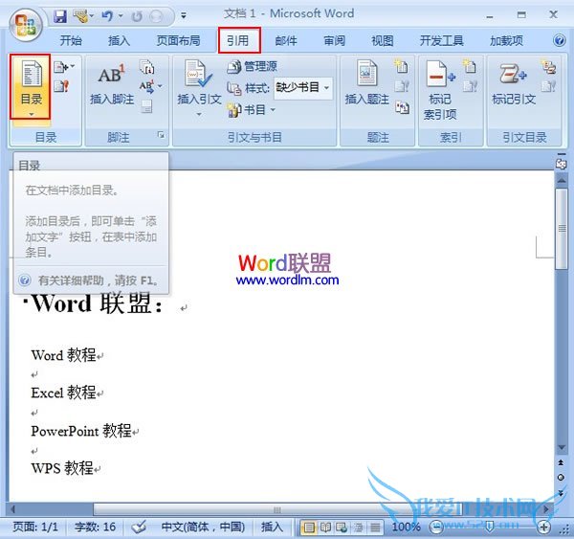The image size is (574, 539).
Task: Click the proofing check icon in status bar
Action: [139, 527]
